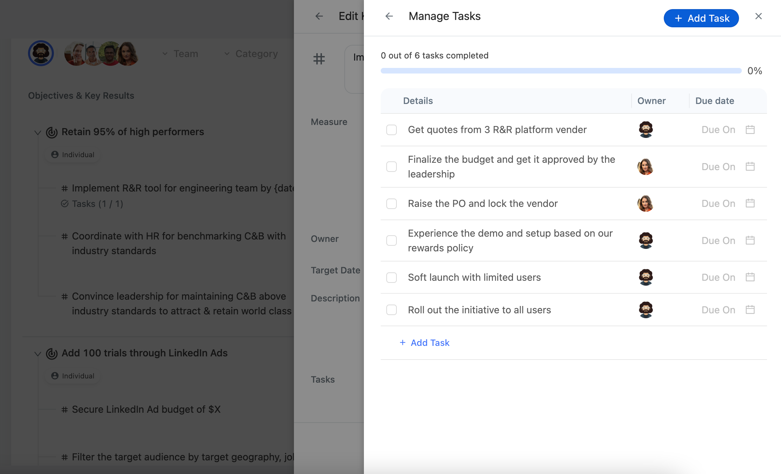781x474 pixels.
Task: Open calendar icon for 'Soft launch' task
Action: tap(750, 277)
